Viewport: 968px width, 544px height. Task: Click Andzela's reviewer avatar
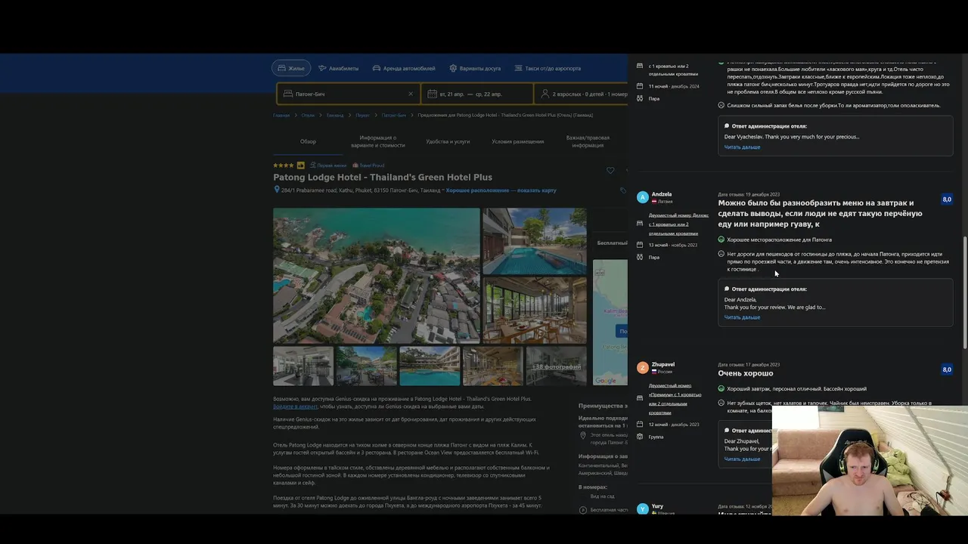pyautogui.click(x=643, y=197)
